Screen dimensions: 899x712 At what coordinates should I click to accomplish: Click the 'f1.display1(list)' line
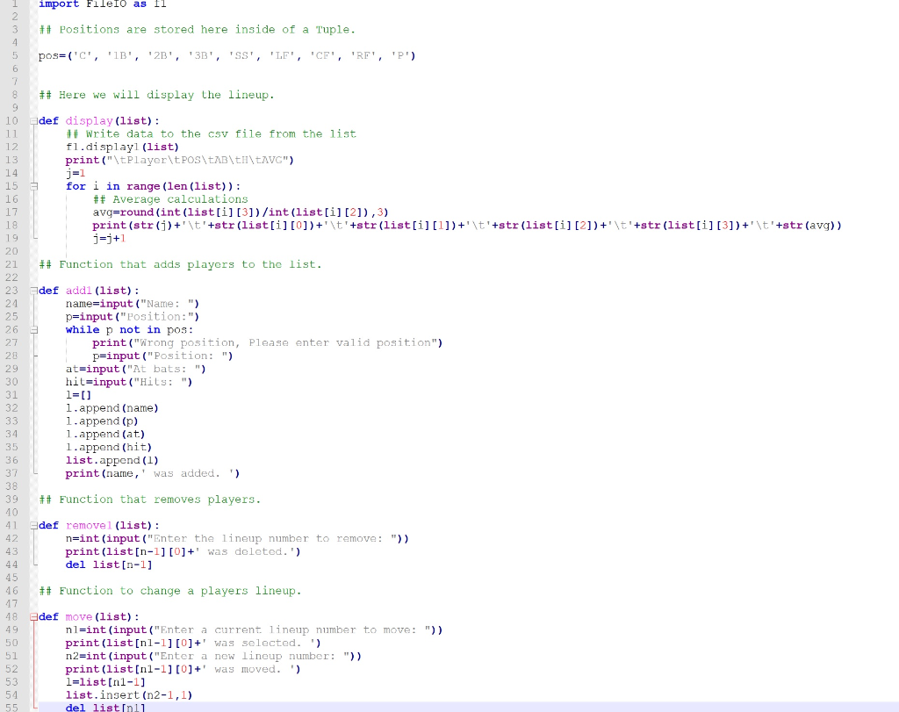[x=122, y=147]
